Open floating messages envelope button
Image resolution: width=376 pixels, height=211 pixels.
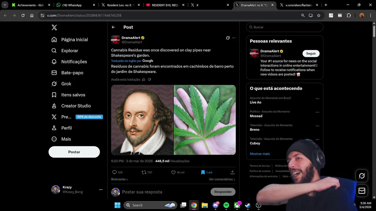click(x=362, y=191)
